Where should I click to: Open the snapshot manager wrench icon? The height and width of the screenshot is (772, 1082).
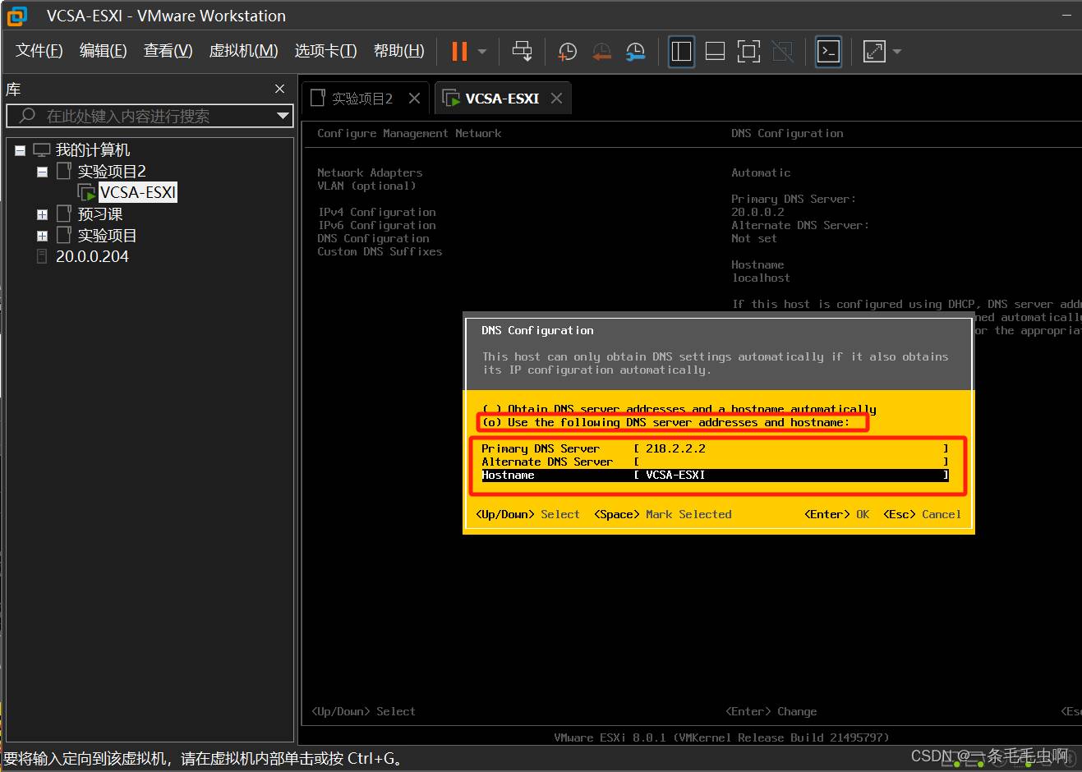[x=635, y=52]
